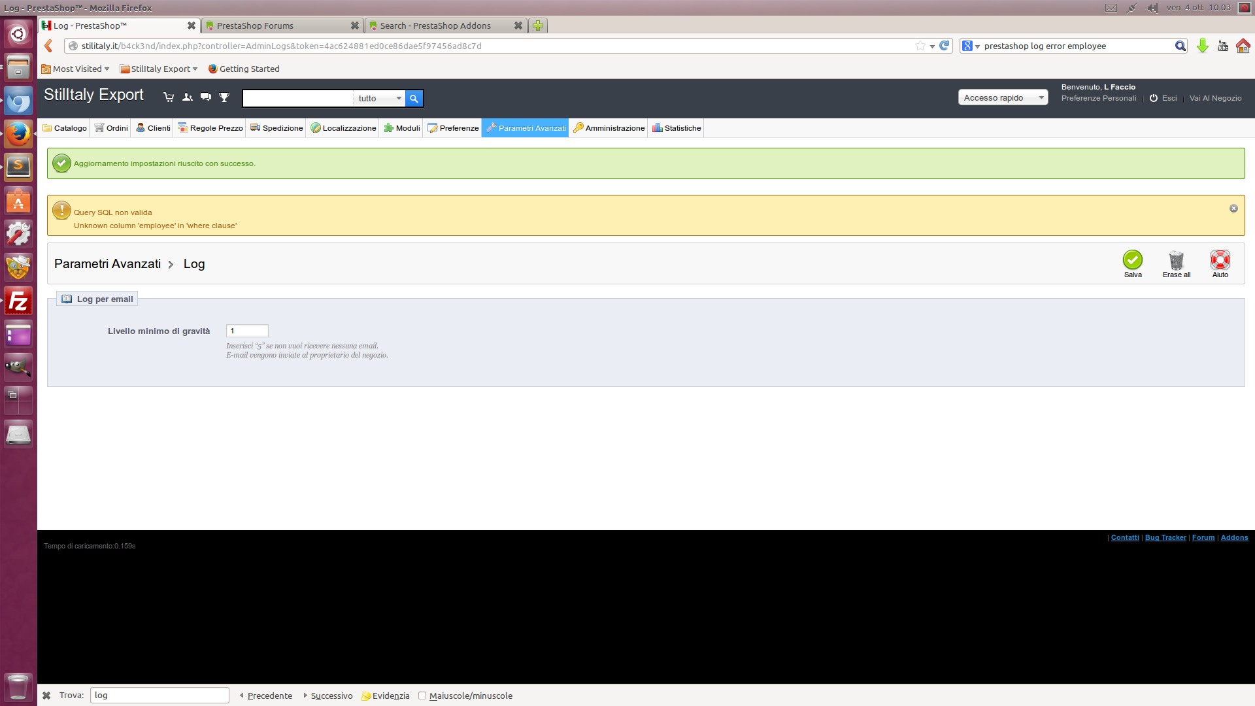This screenshot has height=706, width=1255.
Task: Click the Salva green checkmark icon
Action: (1132, 260)
